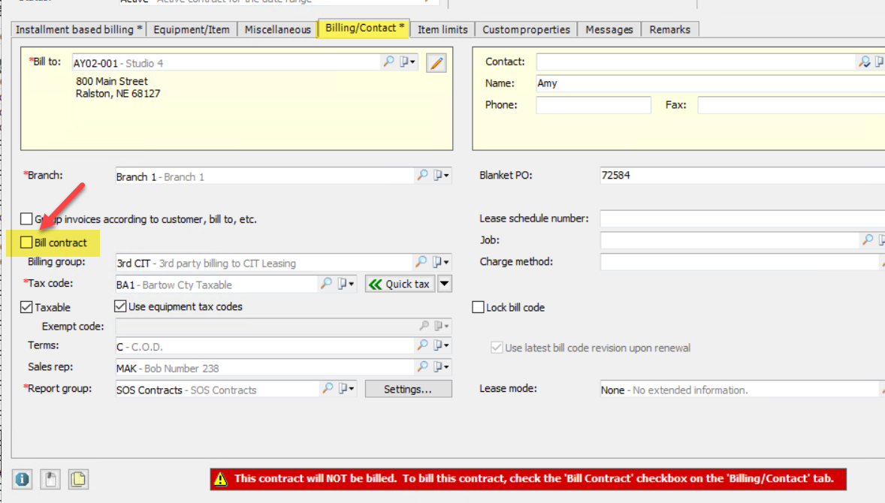Click the Phone input field

click(x=594, y=105)
